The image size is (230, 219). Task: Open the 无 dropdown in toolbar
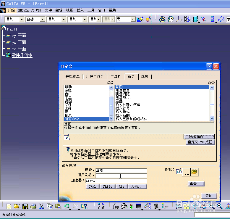point(133,19)
